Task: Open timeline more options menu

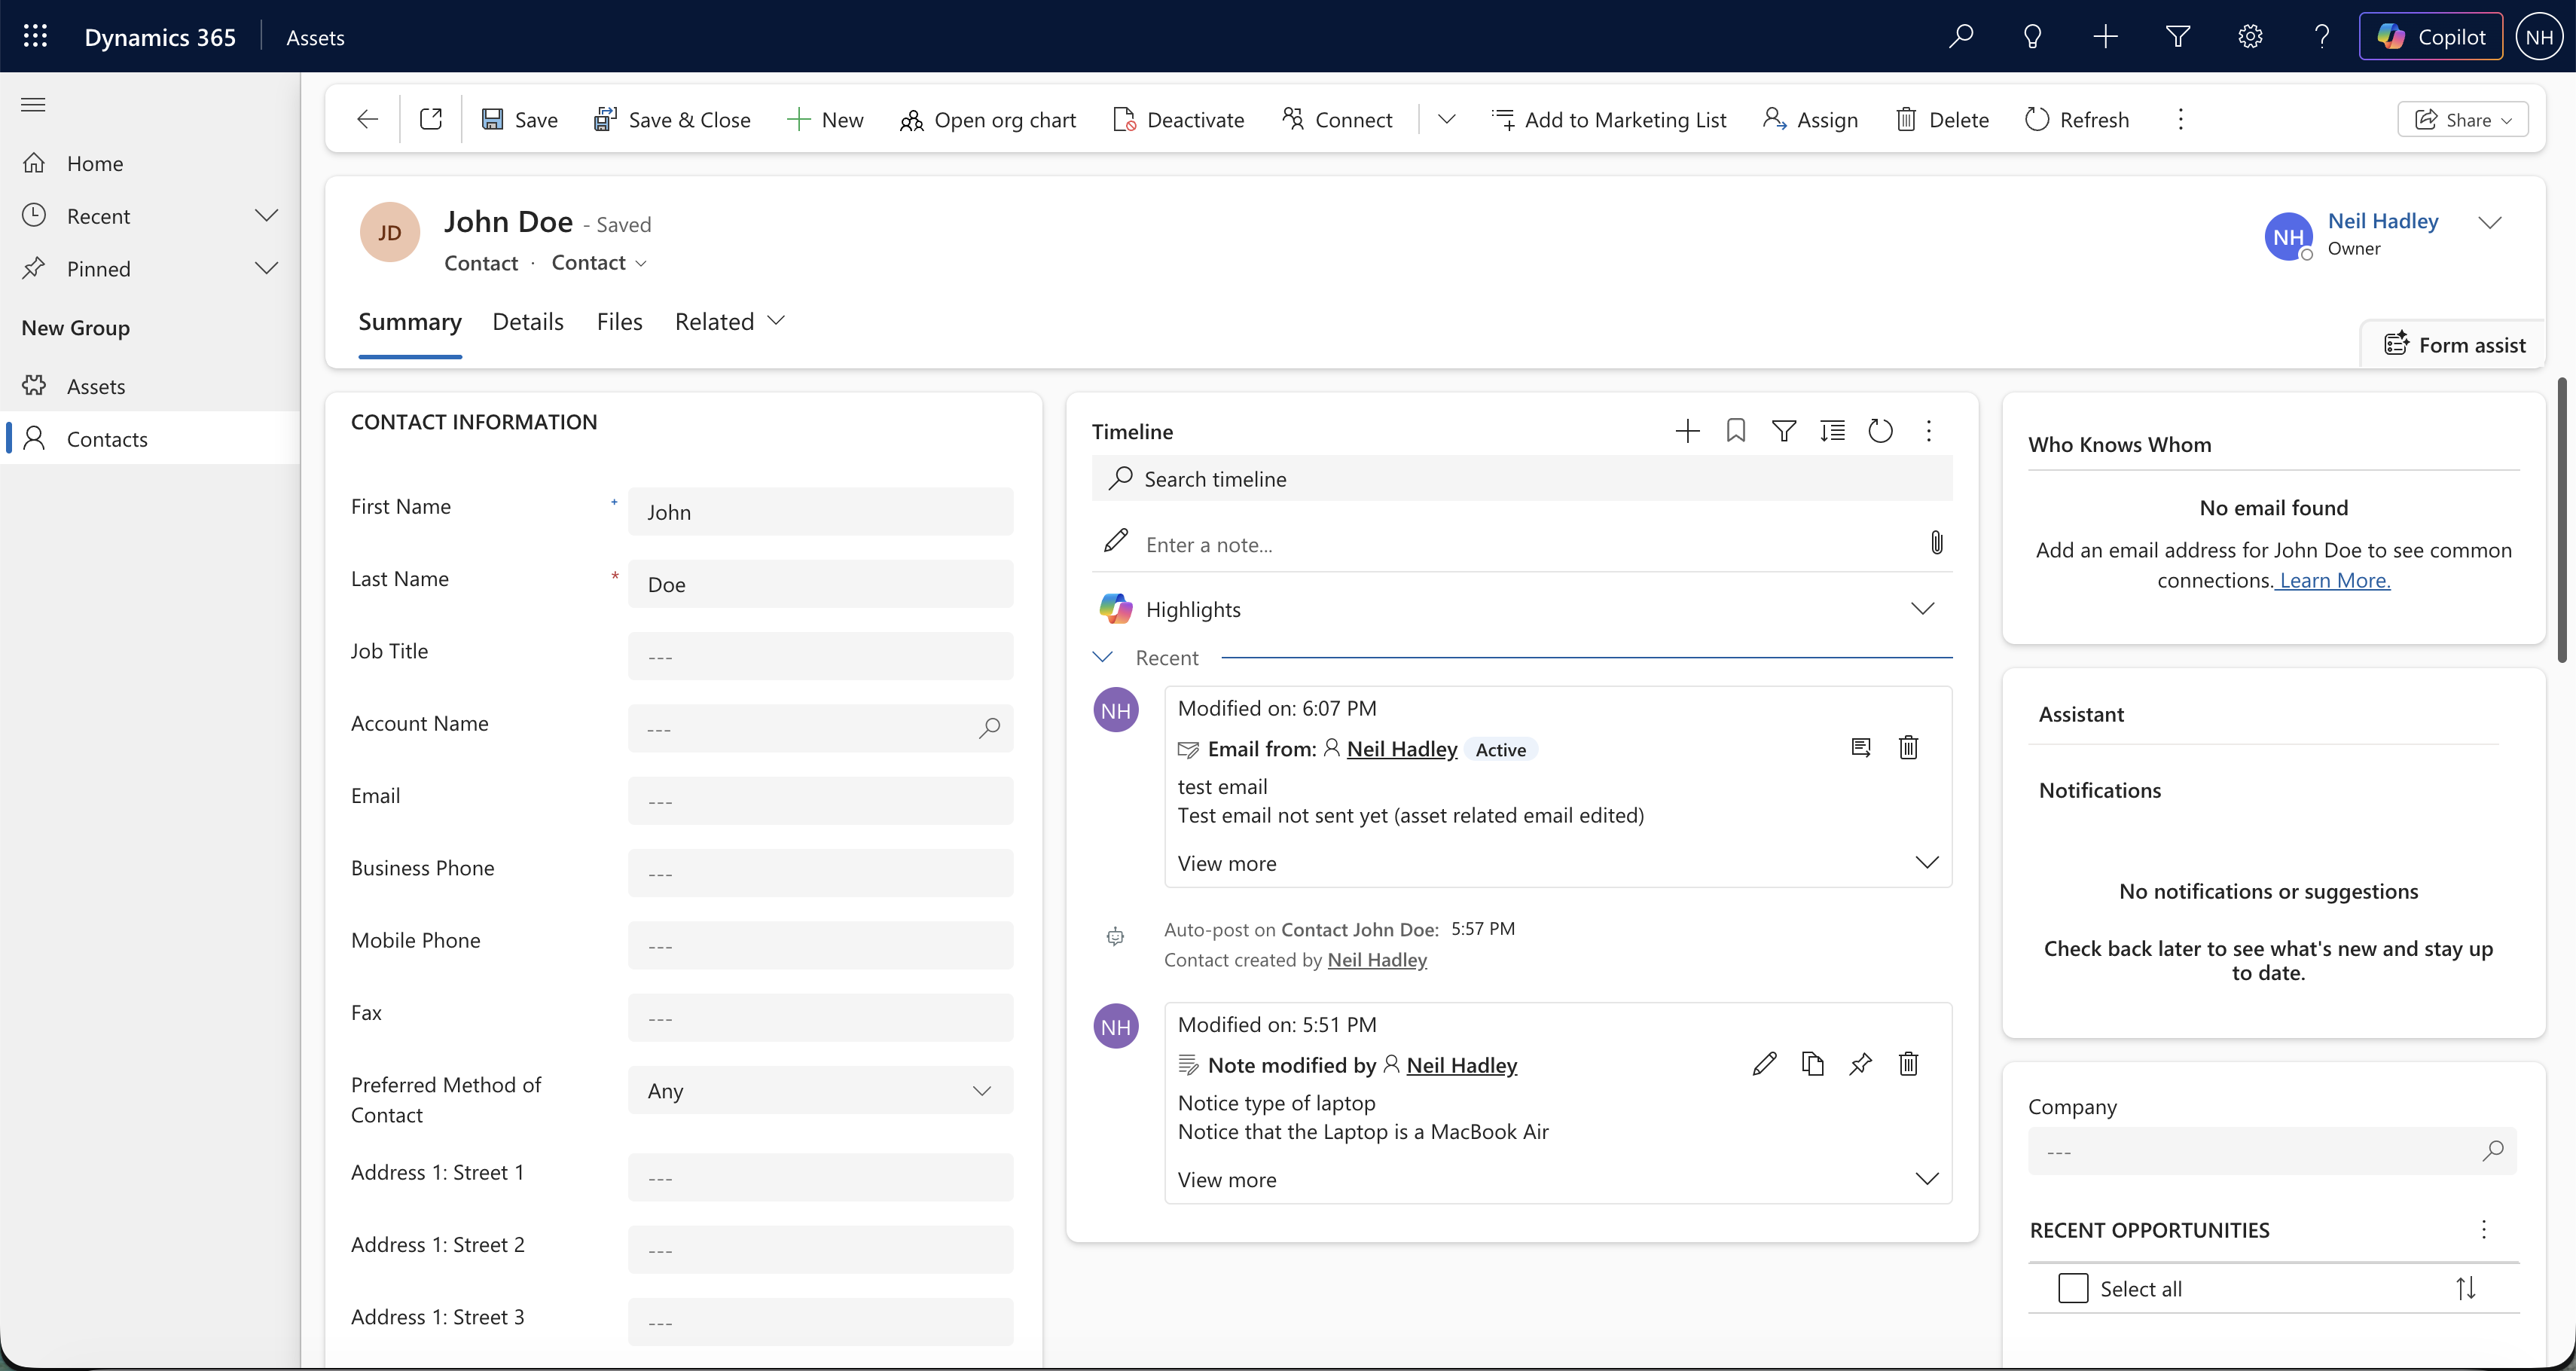Action: [1929, 431]
